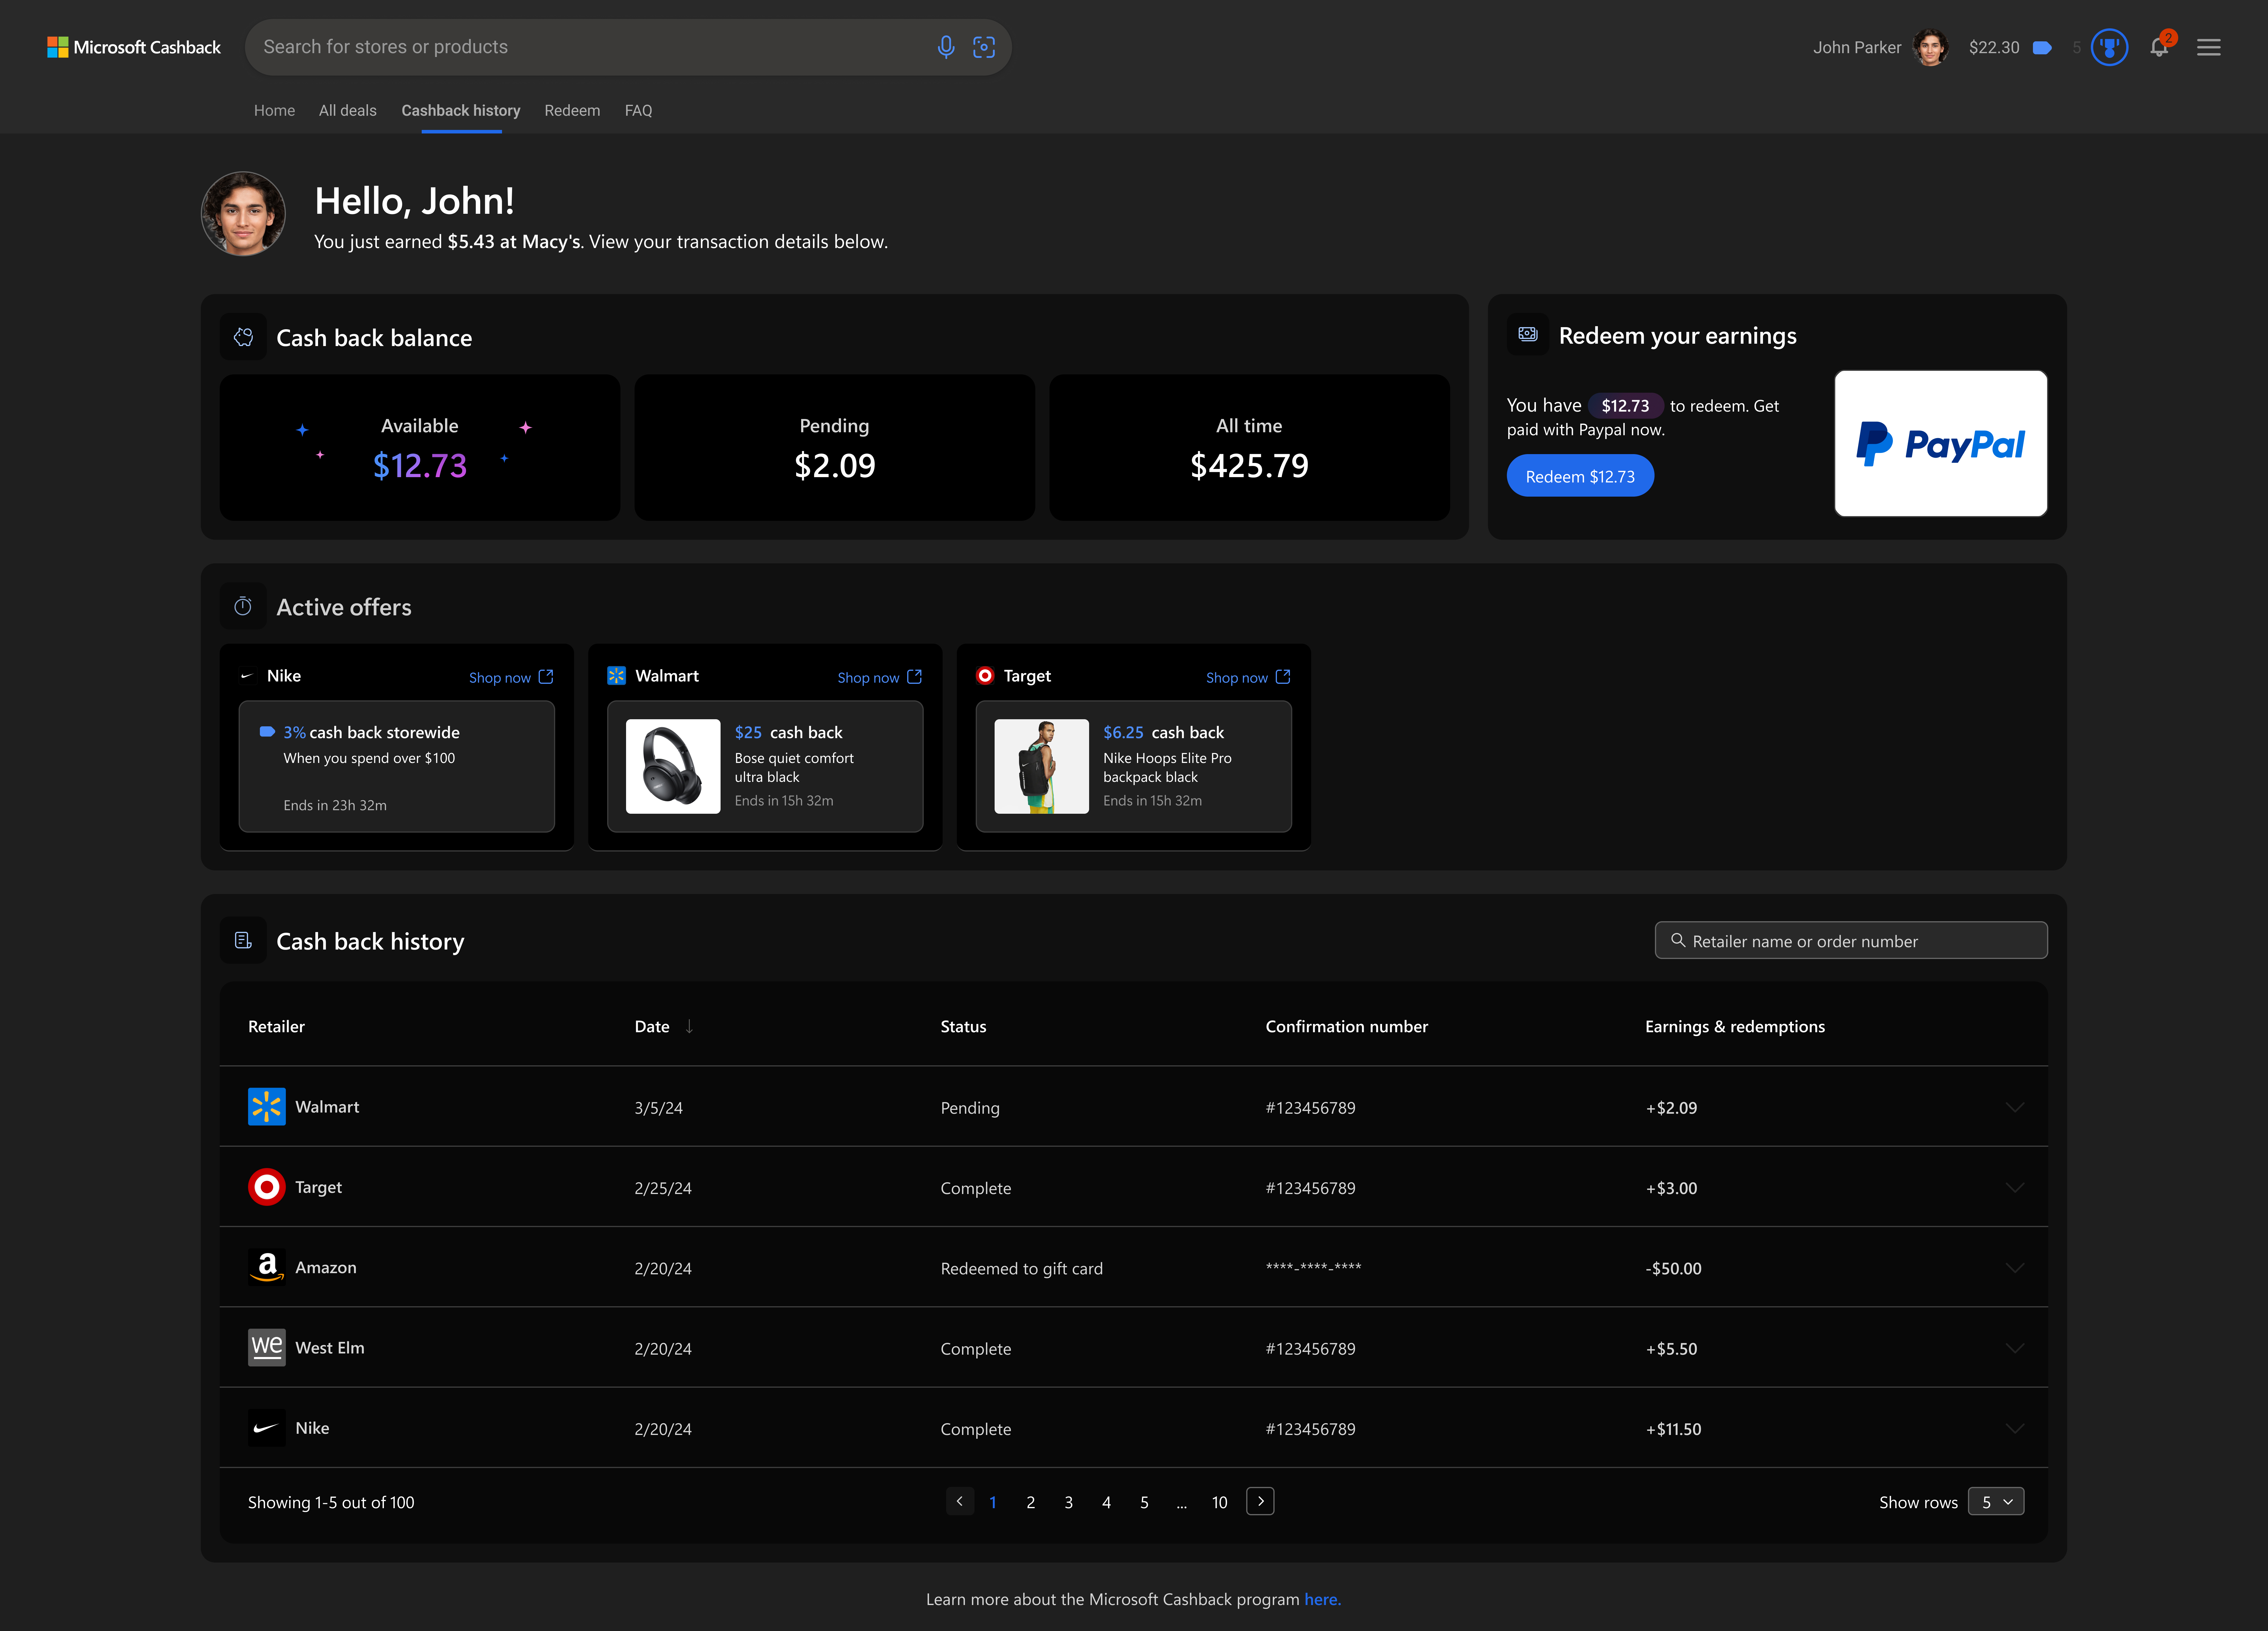Click the Cash back balance piggy bank icon
Image resolution: width=2268 pixels, height=1631 pixels.
pos(243,337)
